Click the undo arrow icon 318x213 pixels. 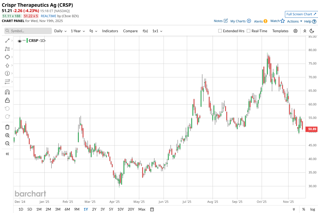click(7, 109)
